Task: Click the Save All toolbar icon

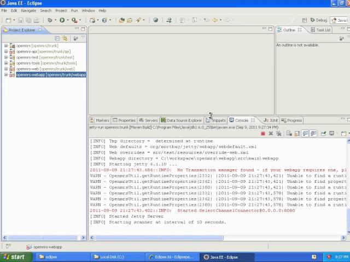Action: [28, 20]
